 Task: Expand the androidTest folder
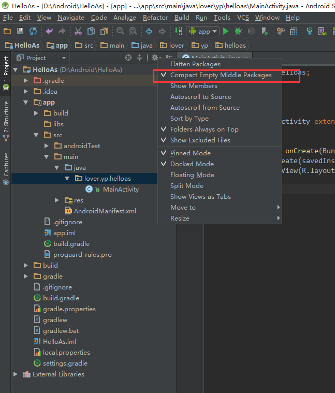tap(47, 145)
